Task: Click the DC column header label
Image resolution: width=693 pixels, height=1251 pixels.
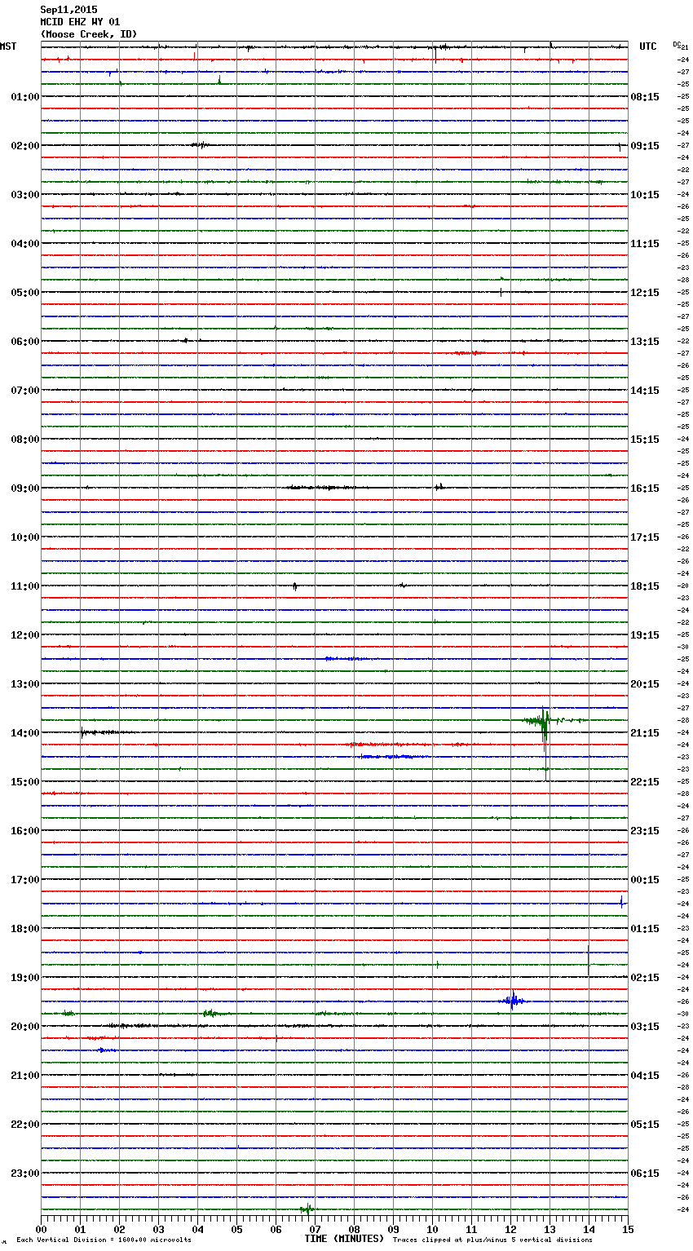Action: pyautogui.click(x=677, y=44)
